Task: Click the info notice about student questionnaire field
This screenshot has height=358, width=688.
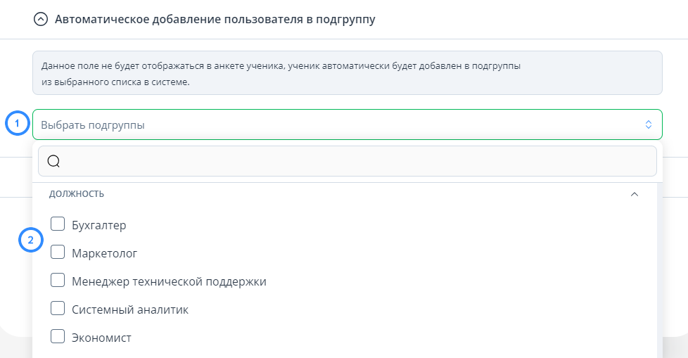Action: click(347, 73)
